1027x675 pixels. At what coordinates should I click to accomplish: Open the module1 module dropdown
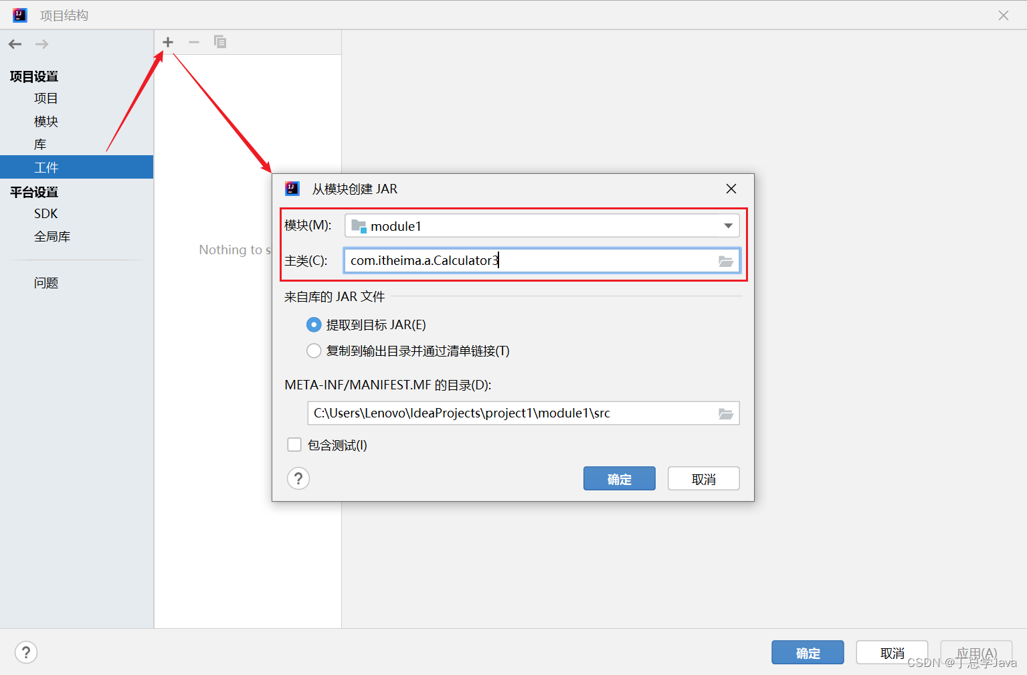point(542,225)
